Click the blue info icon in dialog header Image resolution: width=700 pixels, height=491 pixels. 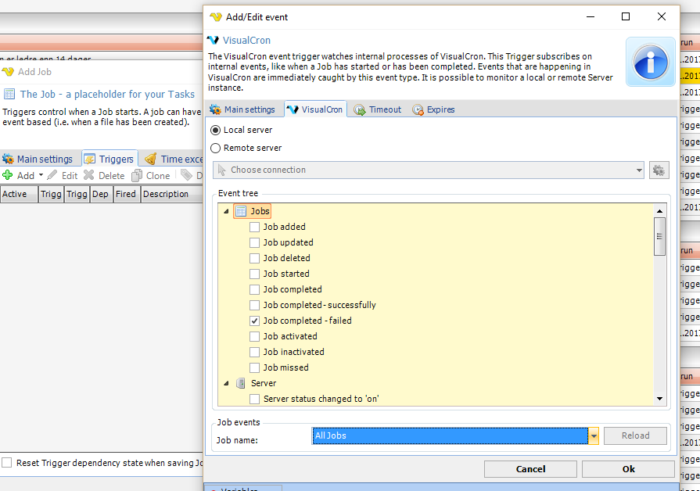point(651,61)
